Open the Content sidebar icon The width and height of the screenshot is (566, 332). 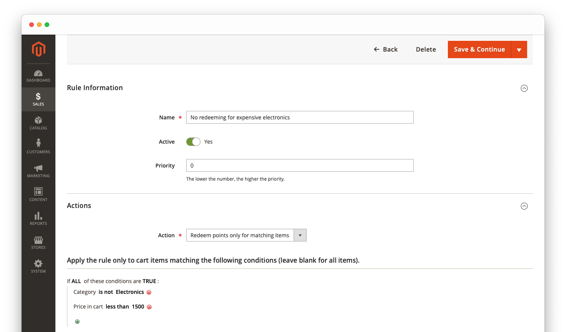click(x=38, y=195)
